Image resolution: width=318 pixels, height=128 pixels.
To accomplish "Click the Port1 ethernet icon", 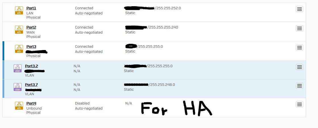I will (x=19, y=10).
